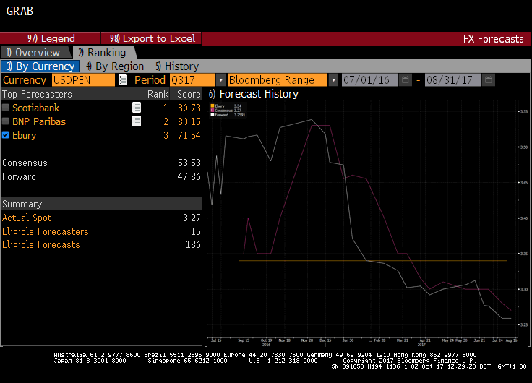Switch to the Overview tab
The height and width of the screenshot is (383, 532).
(35, 53)
